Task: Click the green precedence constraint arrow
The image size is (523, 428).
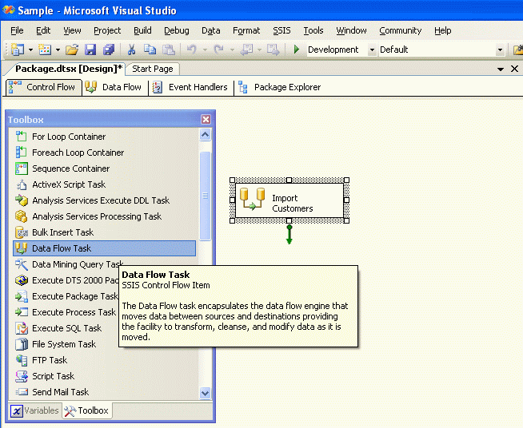Action: click(289, 234)
